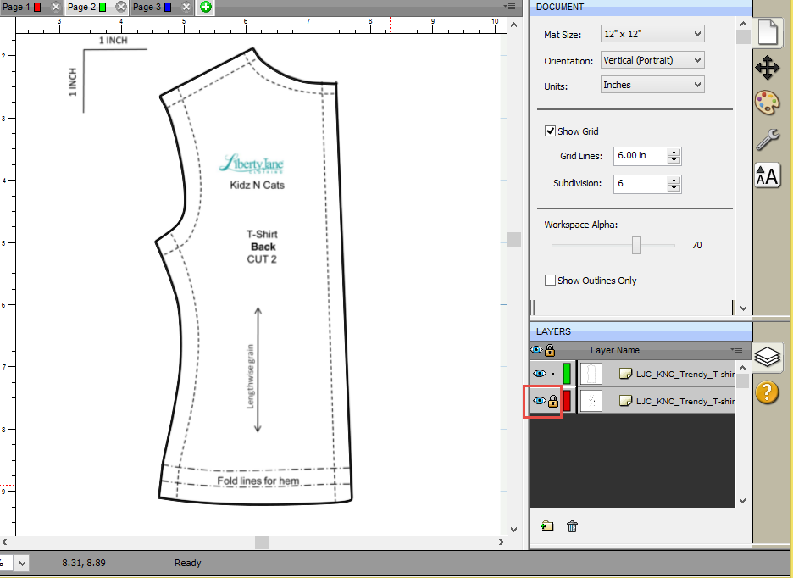Open the Units dropdown
793x578 pixels.
point(652,85)
